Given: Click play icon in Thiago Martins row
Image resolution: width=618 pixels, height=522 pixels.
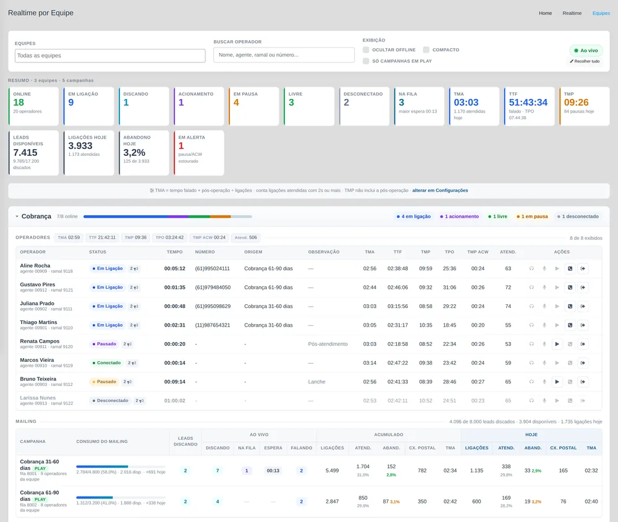Looking at the screenshot, I should click(557, 325).
